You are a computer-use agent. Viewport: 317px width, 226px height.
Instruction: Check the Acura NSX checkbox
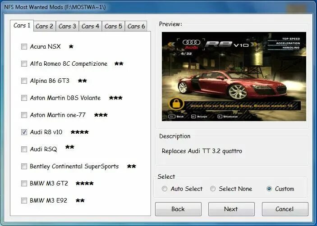click(x=24, y=47)
